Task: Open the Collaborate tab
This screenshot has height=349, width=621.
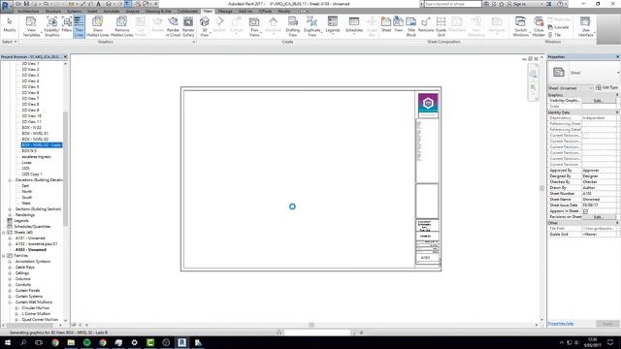Action: tap(187, 11)
